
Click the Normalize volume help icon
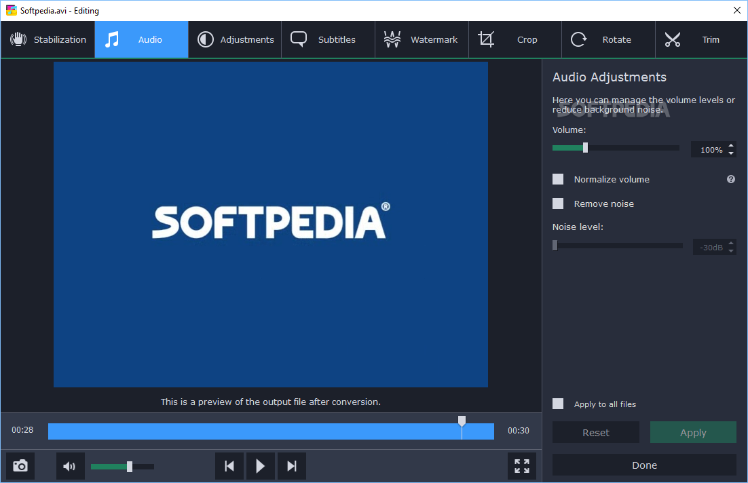coord(731,179)
